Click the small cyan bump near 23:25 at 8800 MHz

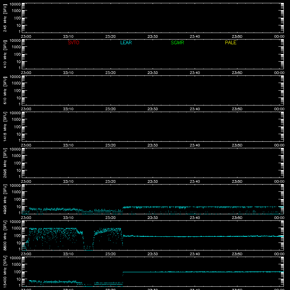click(132, 235)
